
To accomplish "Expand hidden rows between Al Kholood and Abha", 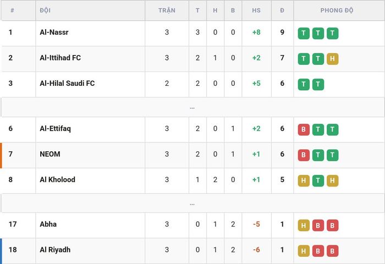I will [193, 204].
